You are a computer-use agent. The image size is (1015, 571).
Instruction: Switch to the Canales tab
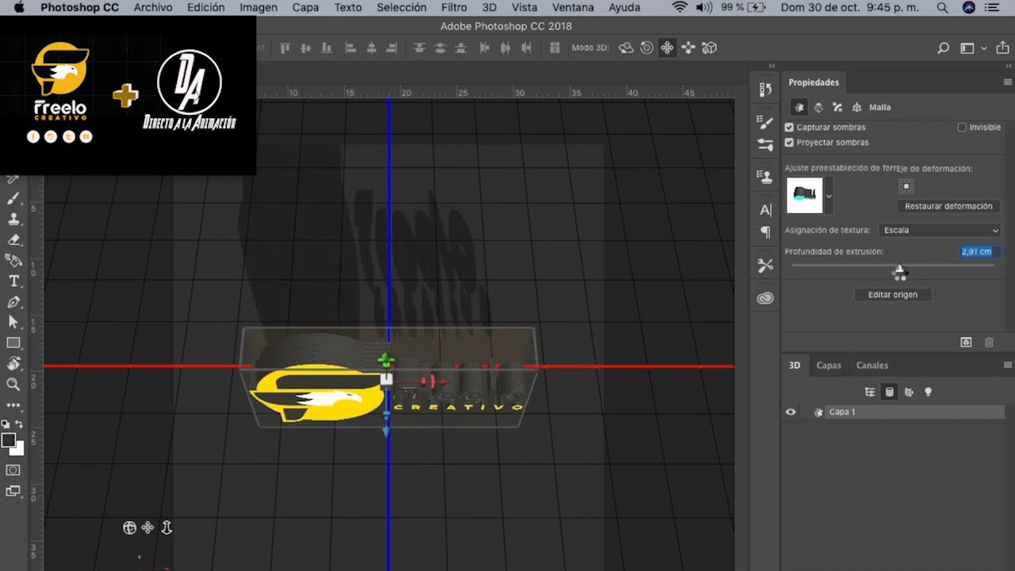coord(872,366)
